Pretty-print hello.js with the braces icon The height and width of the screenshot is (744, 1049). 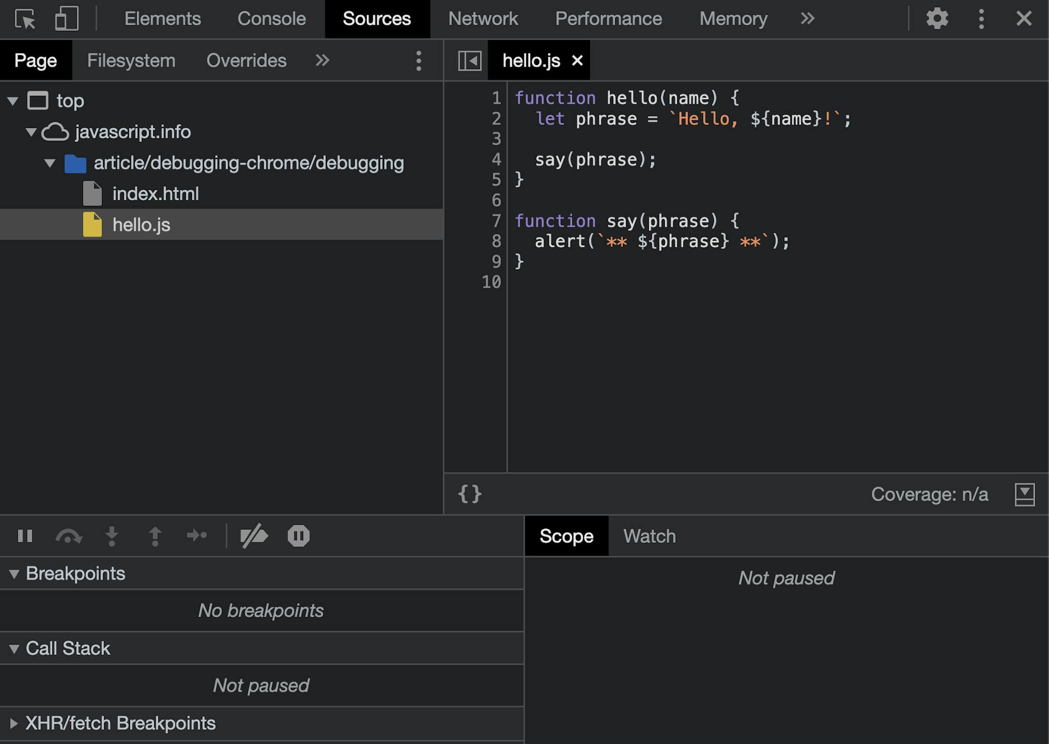pyautogui.click(x=469, y=494)
